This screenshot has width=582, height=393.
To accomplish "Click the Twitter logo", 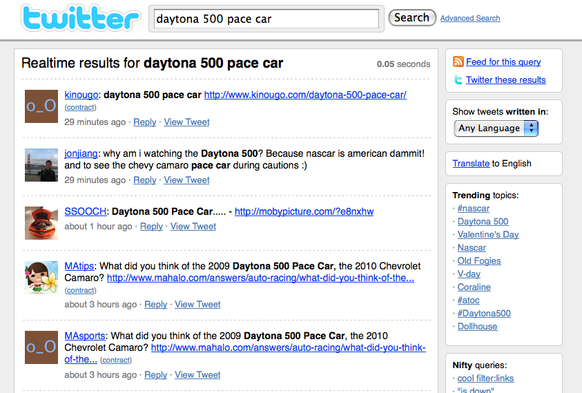I will [81, 17].
